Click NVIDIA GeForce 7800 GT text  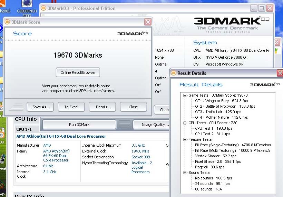coord(226,57)
